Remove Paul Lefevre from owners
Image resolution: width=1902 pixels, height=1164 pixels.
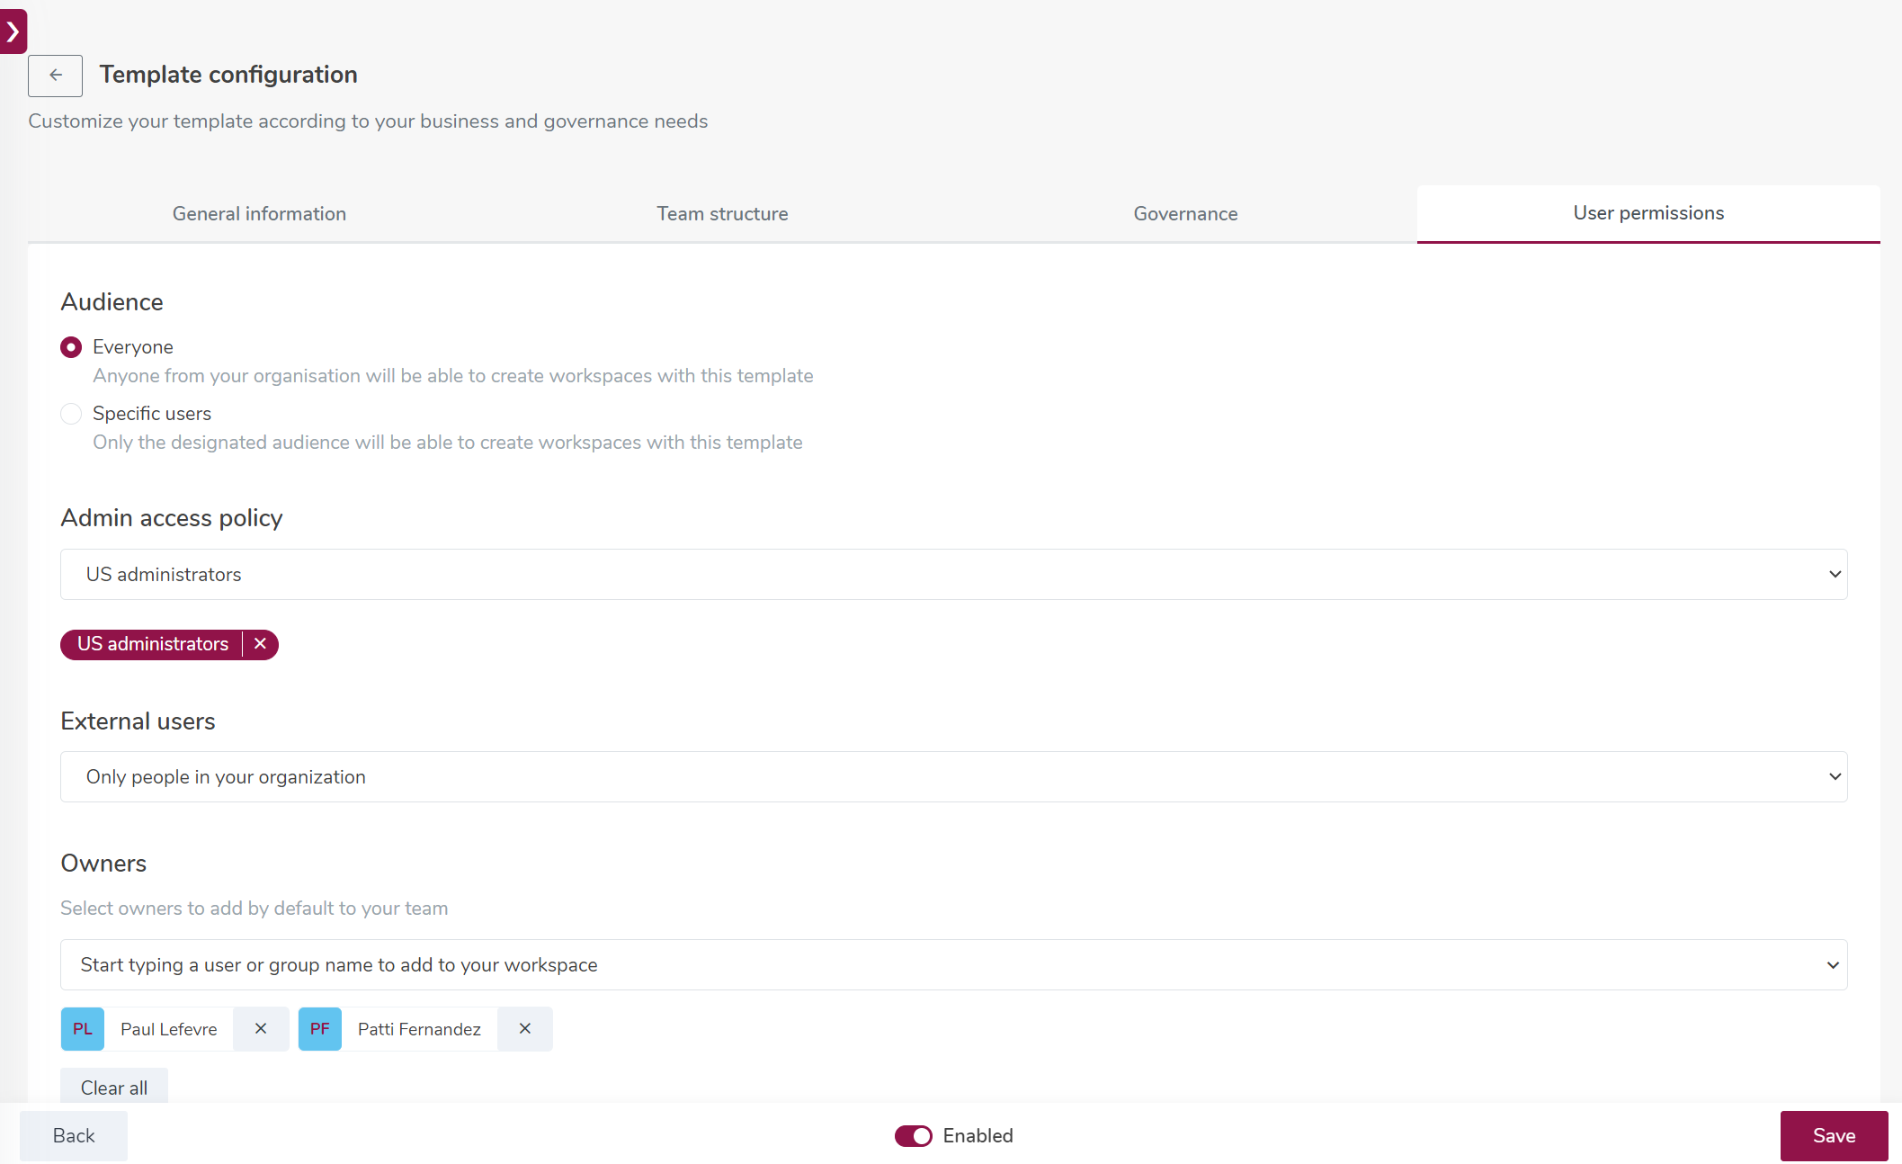pos(261,1028)
